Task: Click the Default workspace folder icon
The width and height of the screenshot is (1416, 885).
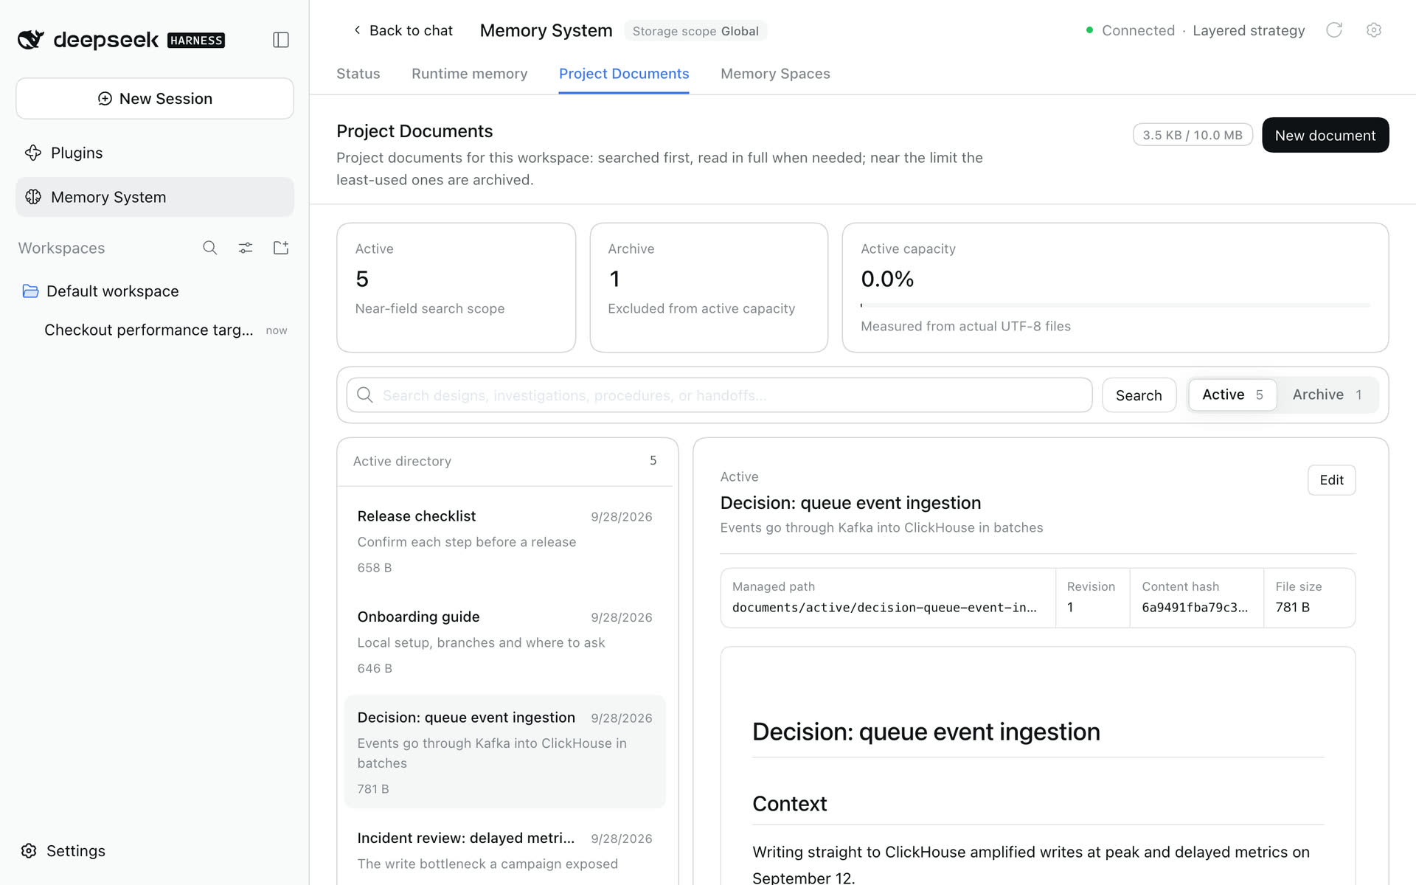Action: 30,291
